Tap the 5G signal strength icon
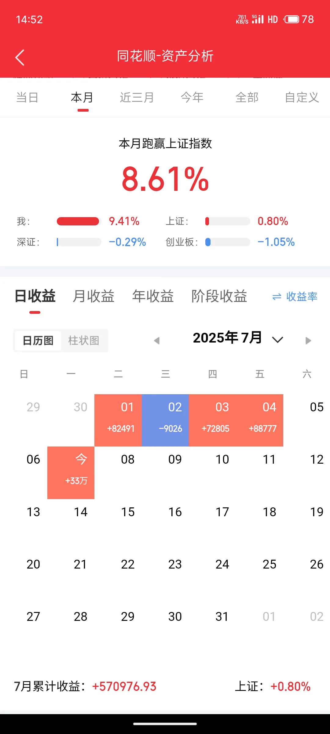Image resolution: width=330 pixels, height=734 pixels. click(x=258, y=19)
